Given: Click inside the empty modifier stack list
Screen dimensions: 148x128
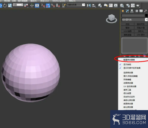Looking at the screenshot, I should (134, 45).
